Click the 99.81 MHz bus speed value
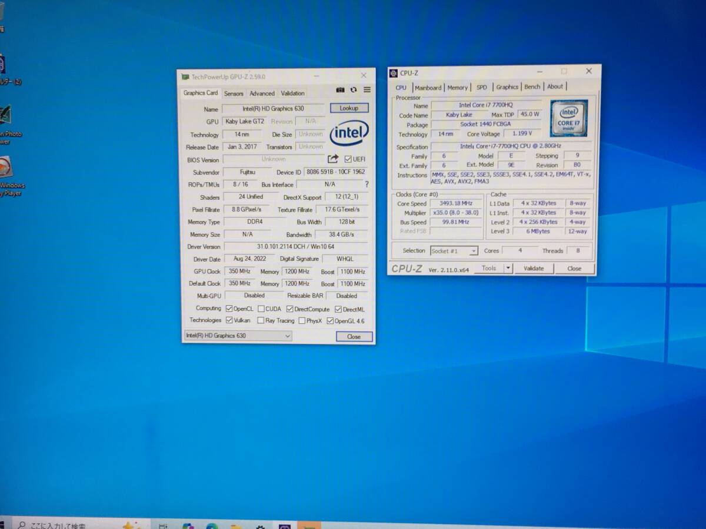Screen dimensions: 706x529 click(x=456, y=222)
